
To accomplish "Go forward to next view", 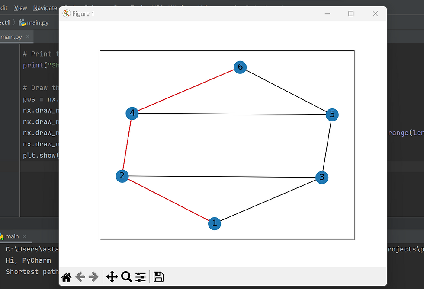I will coord(93,276).
